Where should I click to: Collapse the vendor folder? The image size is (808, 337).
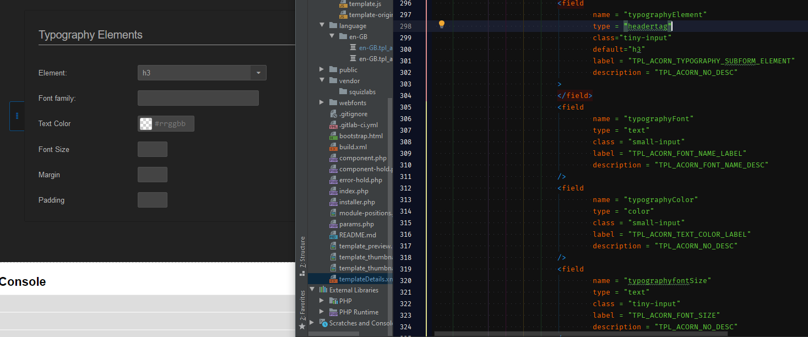[322, 80]
